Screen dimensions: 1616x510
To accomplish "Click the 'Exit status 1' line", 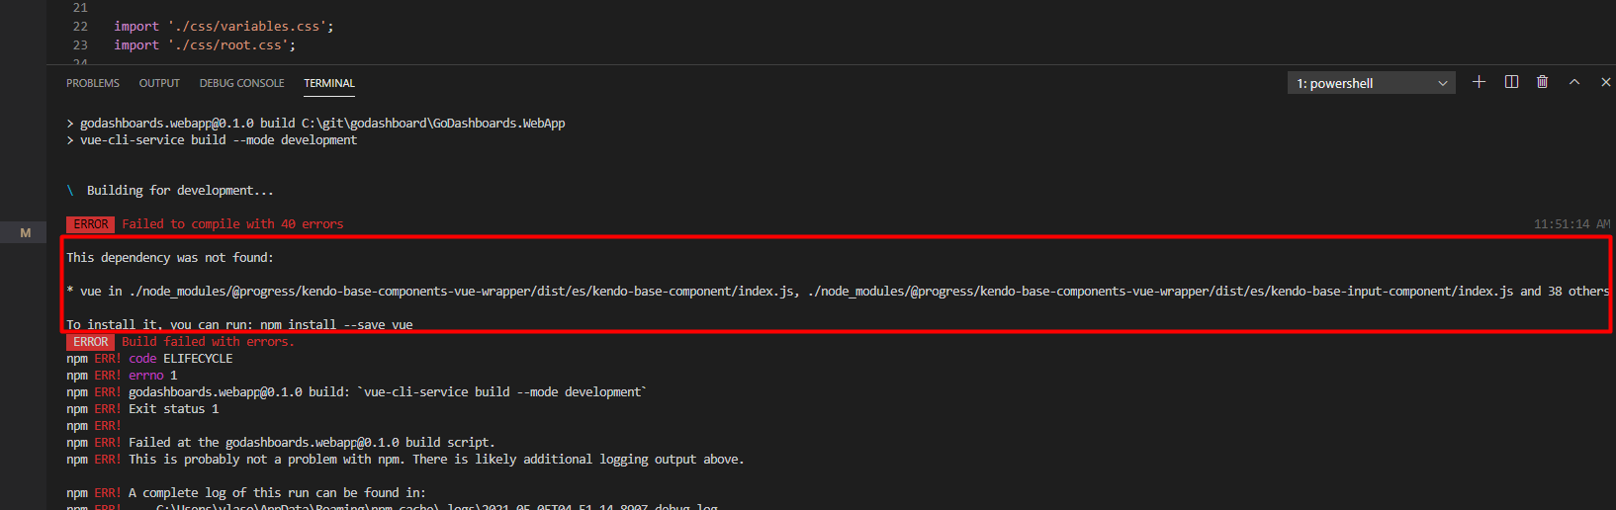I will 174,409.
